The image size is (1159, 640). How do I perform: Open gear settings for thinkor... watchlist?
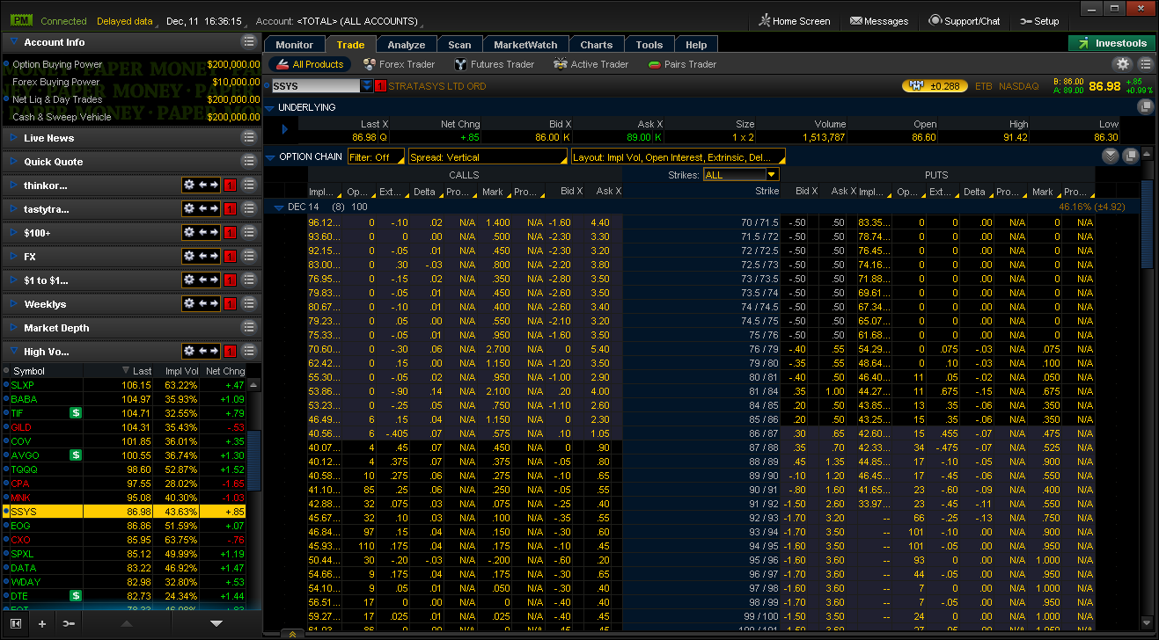pyautogui.click(x=188, y=185)
